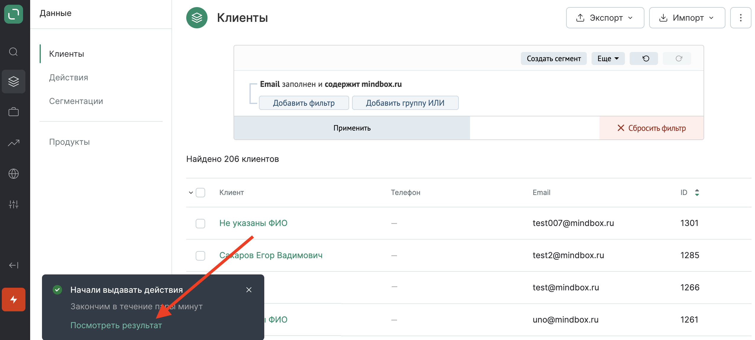
Task: Open Клиенты in the Данные menu
Action: point(67,54)
